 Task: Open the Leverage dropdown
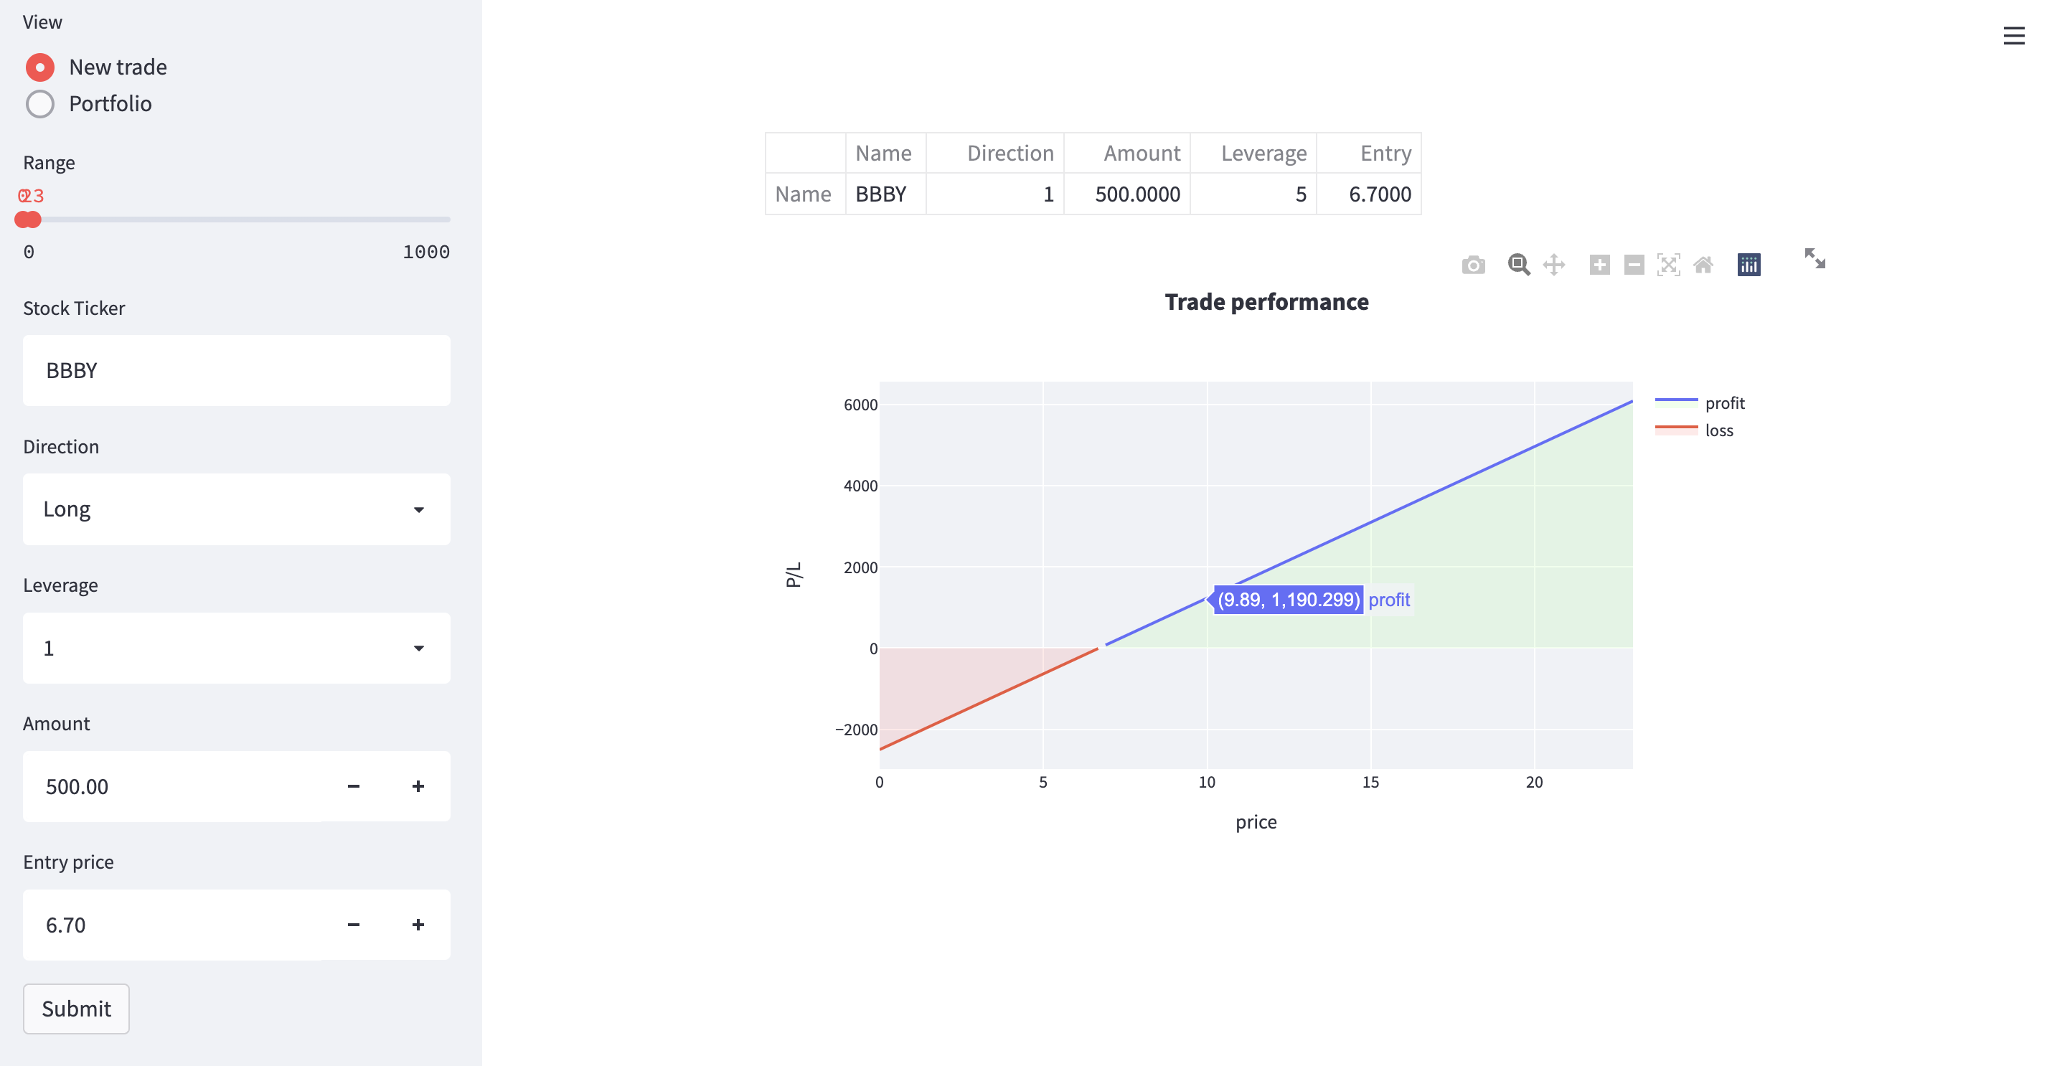(236, 648)
